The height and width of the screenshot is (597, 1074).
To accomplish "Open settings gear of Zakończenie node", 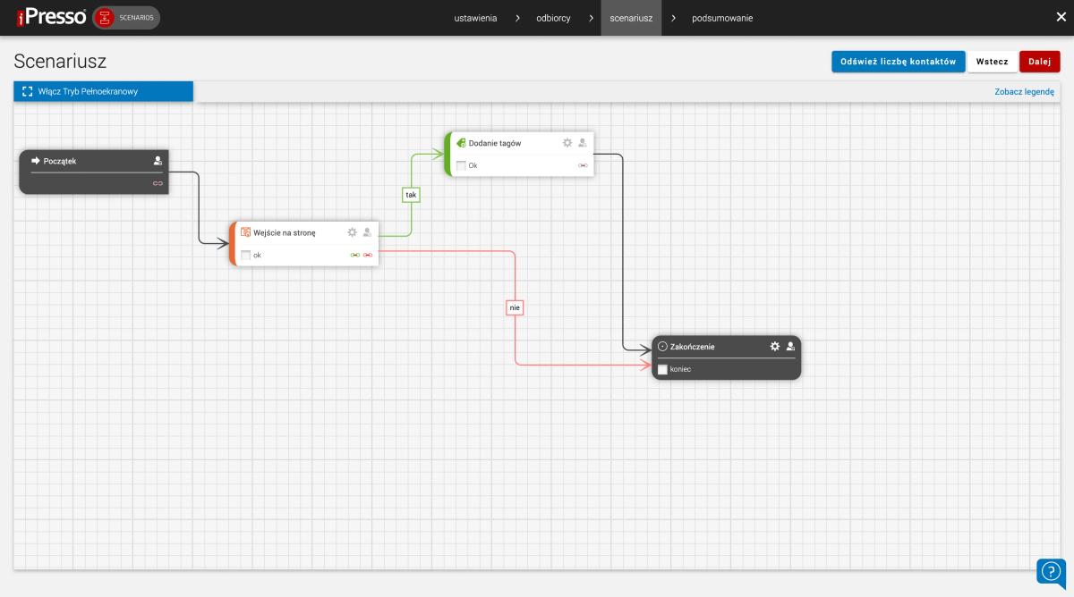I will tap(775, 346).
